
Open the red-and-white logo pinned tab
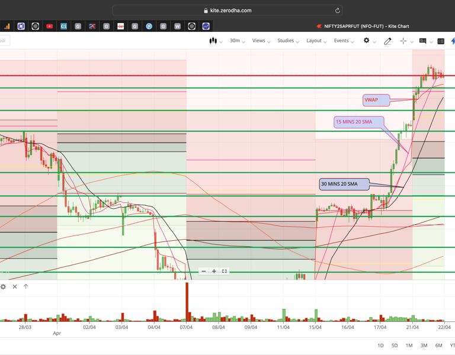pos(120,27)
